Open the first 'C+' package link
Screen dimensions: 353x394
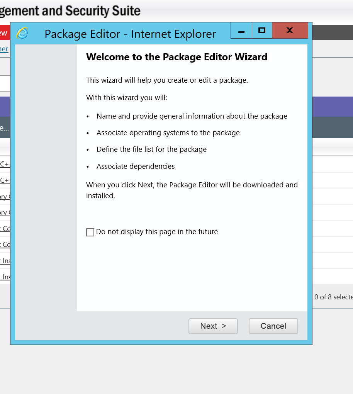click(x=5, y=164)
